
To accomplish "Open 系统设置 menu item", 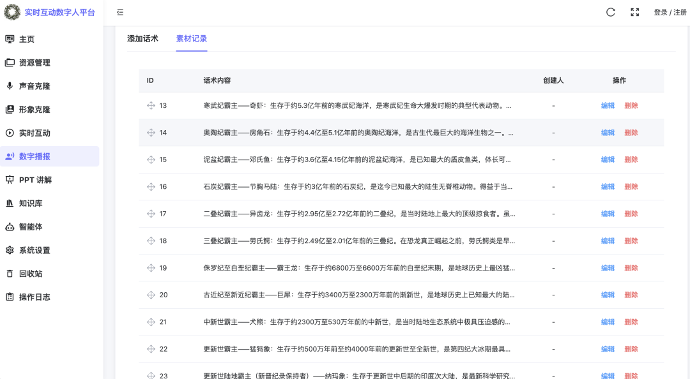I will pyautogui.click(x=50, y=250).
